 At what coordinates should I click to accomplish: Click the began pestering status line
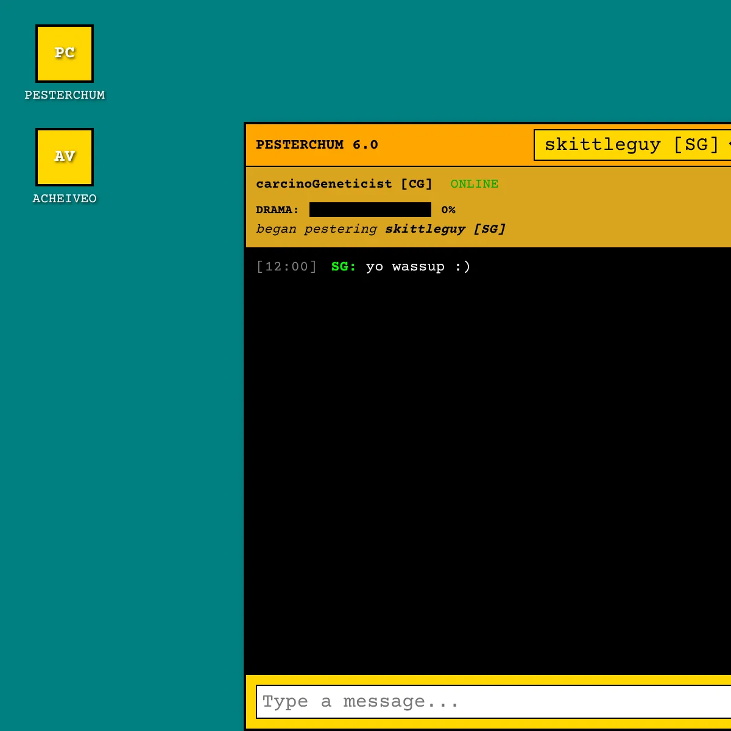click(x=381, y=229)
